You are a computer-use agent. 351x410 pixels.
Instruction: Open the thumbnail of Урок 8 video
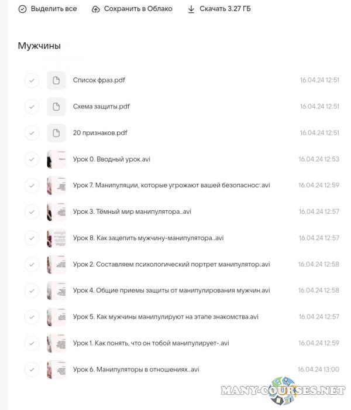click(x=56, y=238)
